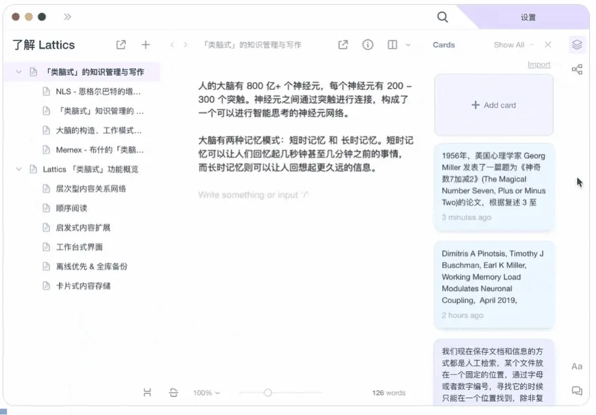Click the Write something or input placeholder

click(253, 195)
